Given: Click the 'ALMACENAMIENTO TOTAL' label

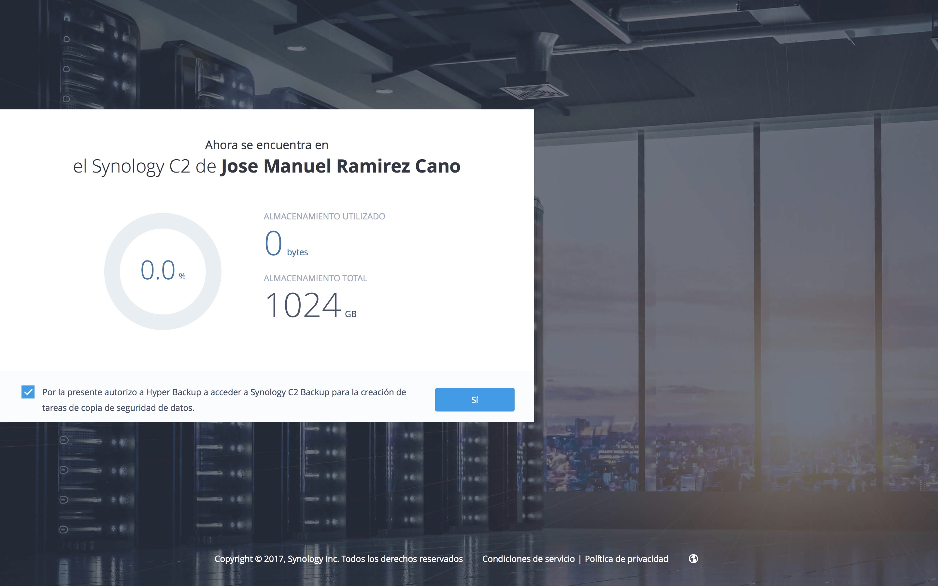Looking at the screenshot, I should click(x=315, y=278).
